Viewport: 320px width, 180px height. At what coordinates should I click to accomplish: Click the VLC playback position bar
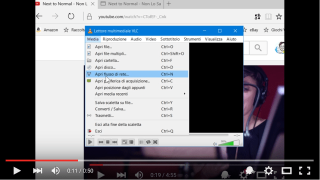tap(164, 135)
